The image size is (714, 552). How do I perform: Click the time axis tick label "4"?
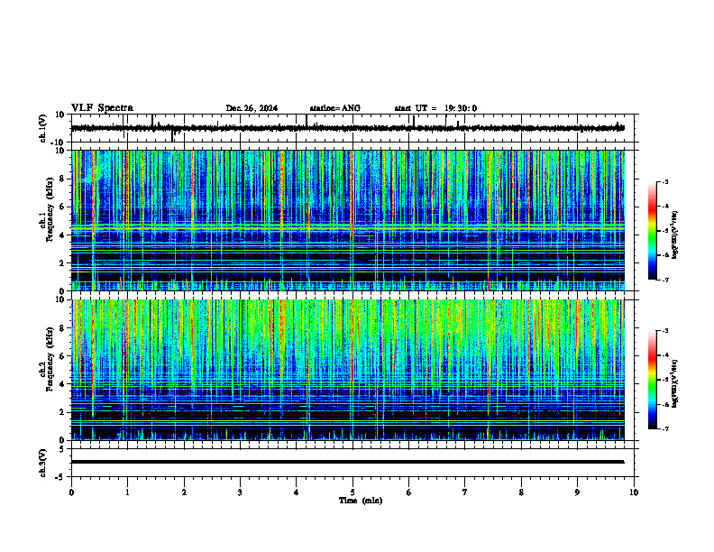(x=297, y=492)
